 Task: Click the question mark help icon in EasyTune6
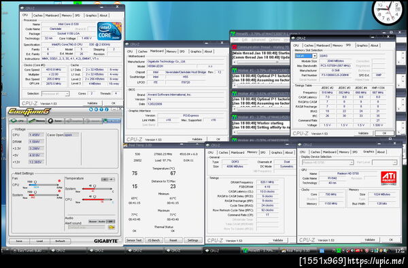[101, 110]
